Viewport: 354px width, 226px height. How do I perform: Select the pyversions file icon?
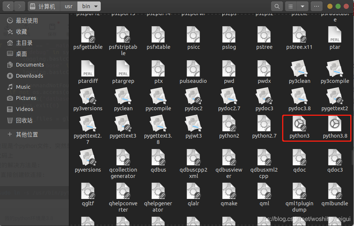(x=88, y=157)
